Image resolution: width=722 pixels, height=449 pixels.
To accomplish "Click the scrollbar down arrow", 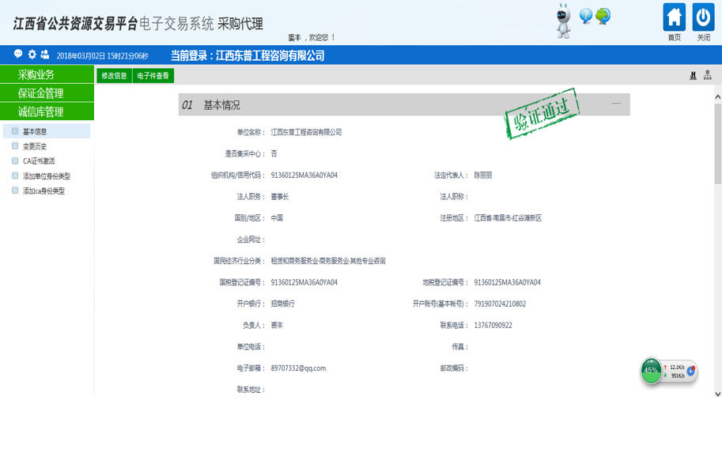I will pyautogui.click(x=717, y=393).
